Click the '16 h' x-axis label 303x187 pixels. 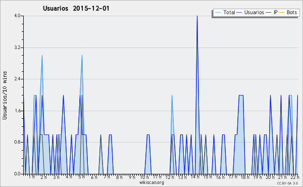coord(220,177)
